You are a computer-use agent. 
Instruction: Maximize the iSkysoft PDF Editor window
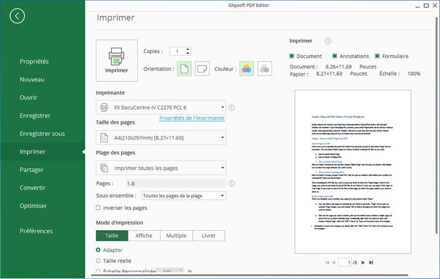tap(427, 5)
